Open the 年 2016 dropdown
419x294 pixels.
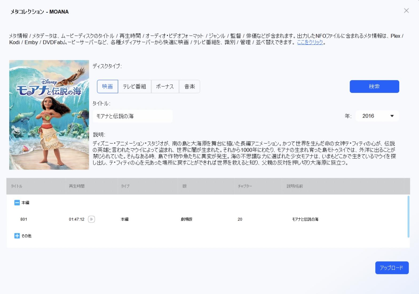coord(377,116)
